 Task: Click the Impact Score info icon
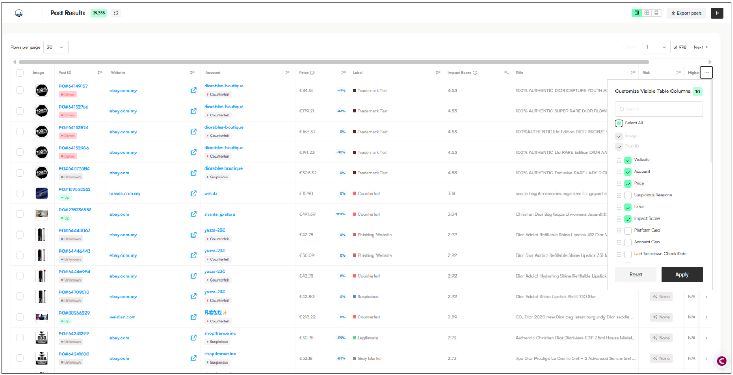475,73
